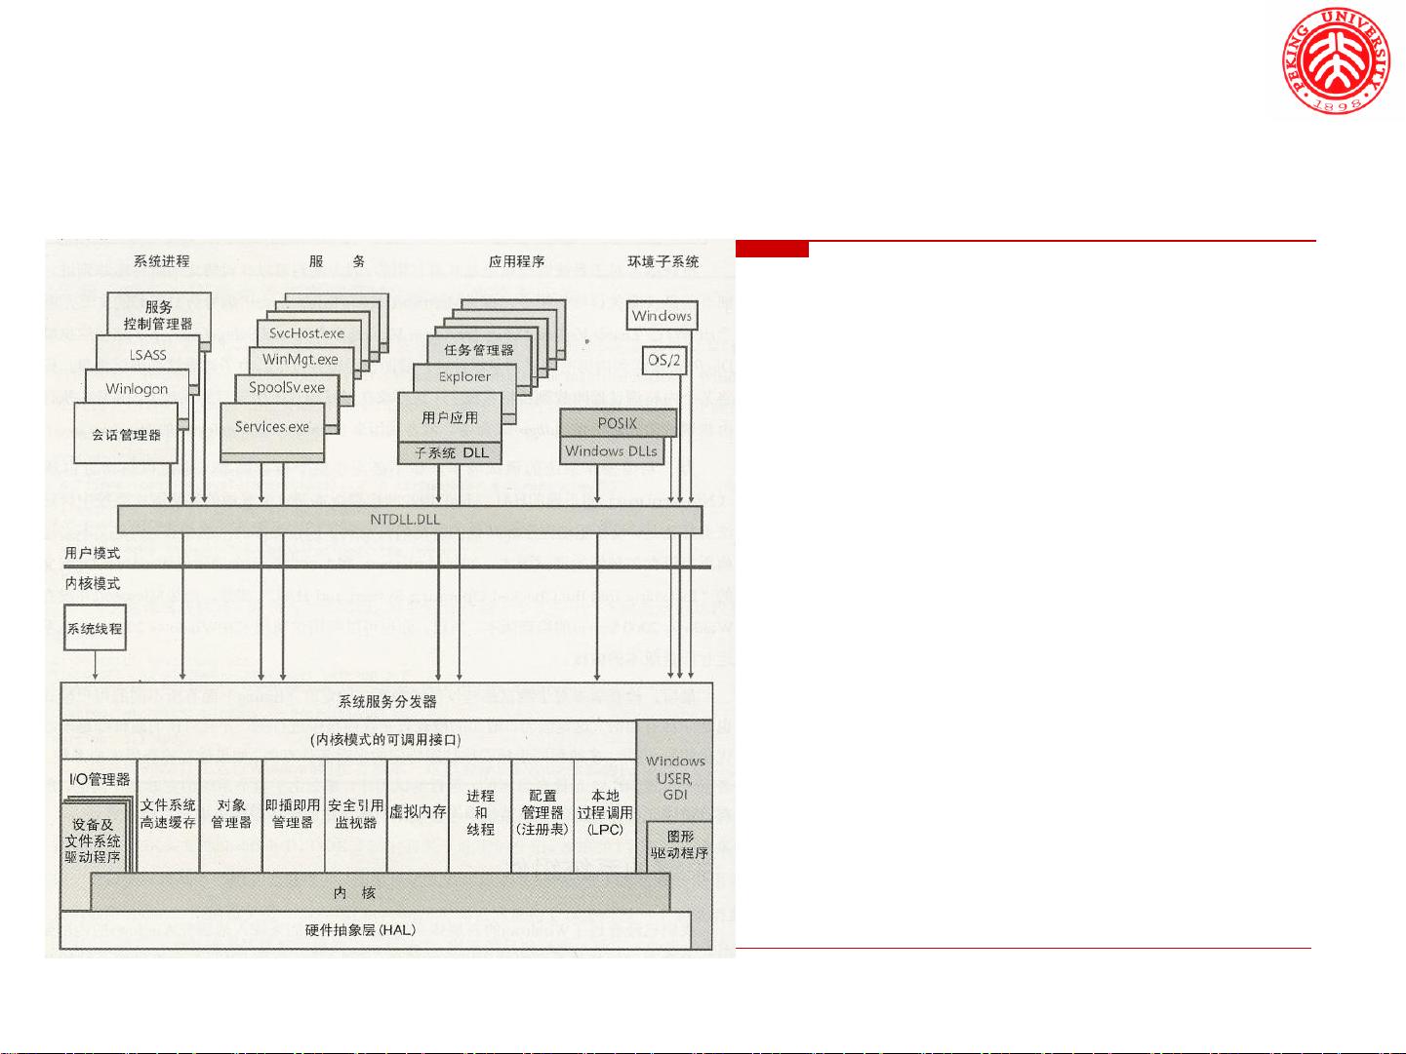Viewport: 1406px width, 1054px height.
Task: Click the Windows USER, GDI block
Action: coord(675,777)
